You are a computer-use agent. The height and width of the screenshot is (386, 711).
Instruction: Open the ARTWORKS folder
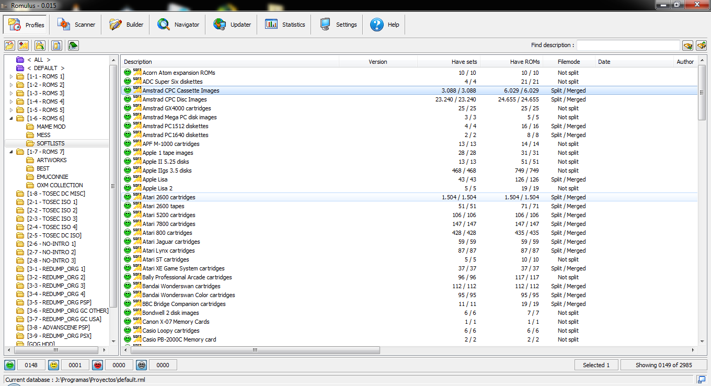tap(52, 160)
